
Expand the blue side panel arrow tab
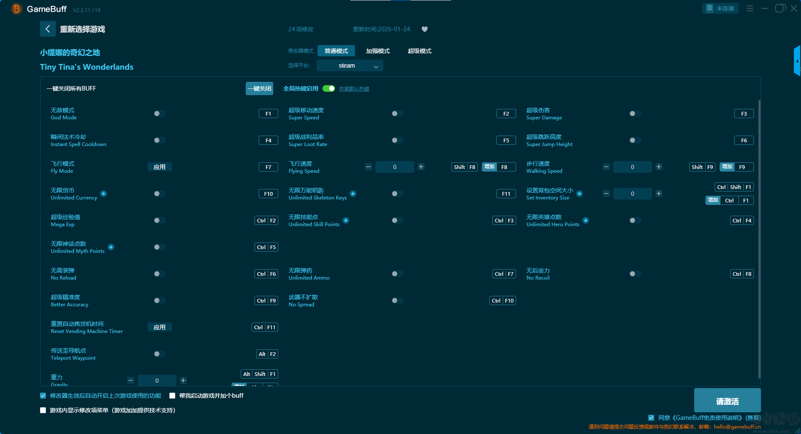coord(797,61)
